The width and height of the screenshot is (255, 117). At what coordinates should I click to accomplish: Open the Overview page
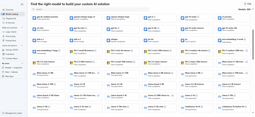[9, 10]
